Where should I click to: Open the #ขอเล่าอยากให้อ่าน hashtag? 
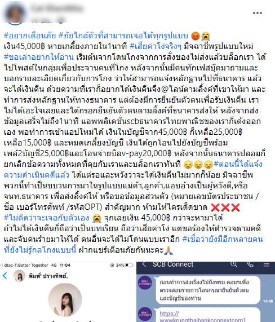point(38,57)
